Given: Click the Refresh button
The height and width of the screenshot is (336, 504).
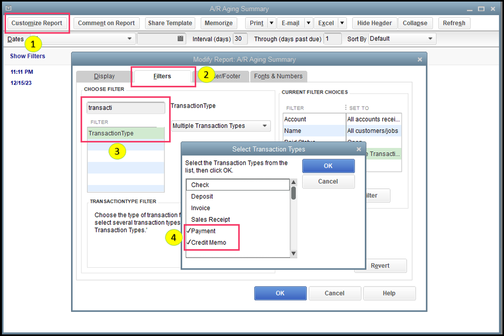Looking at the screenshot, I should (x=454, y=23).
